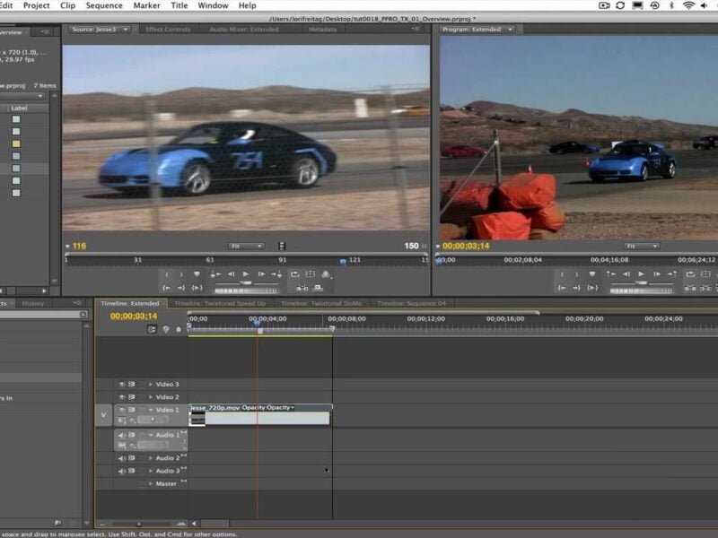Click the Snap icon in timeline
The image size is (718, 538).
point(152,329)
